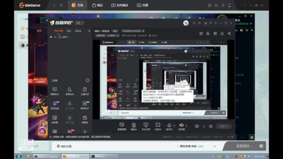Screen dimensions: 283x159
Task: Open the 视频连麦 video co-stream tool
Action: click(54, 105)
